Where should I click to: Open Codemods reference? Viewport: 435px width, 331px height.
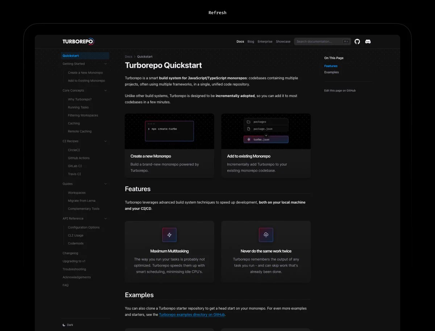click(x=75, y=244)
